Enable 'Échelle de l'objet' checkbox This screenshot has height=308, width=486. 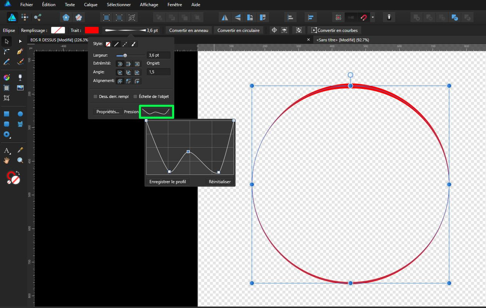pos(135,97)
